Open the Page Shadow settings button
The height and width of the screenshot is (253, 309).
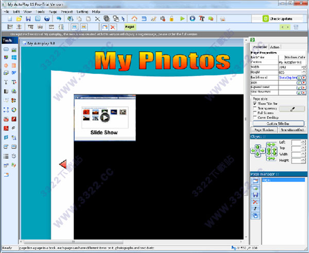point(264,130)
